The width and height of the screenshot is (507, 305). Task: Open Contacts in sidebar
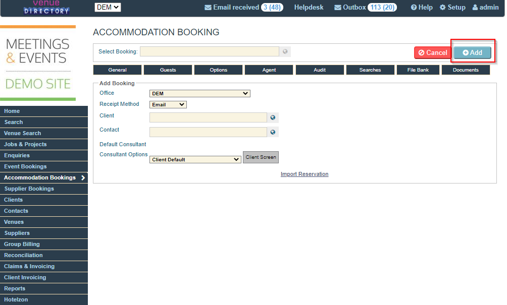44,211
